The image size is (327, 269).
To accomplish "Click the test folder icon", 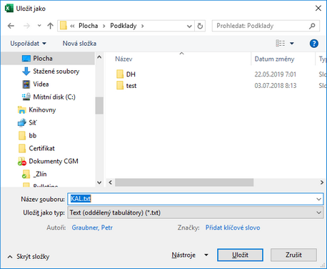I will 120,85.
